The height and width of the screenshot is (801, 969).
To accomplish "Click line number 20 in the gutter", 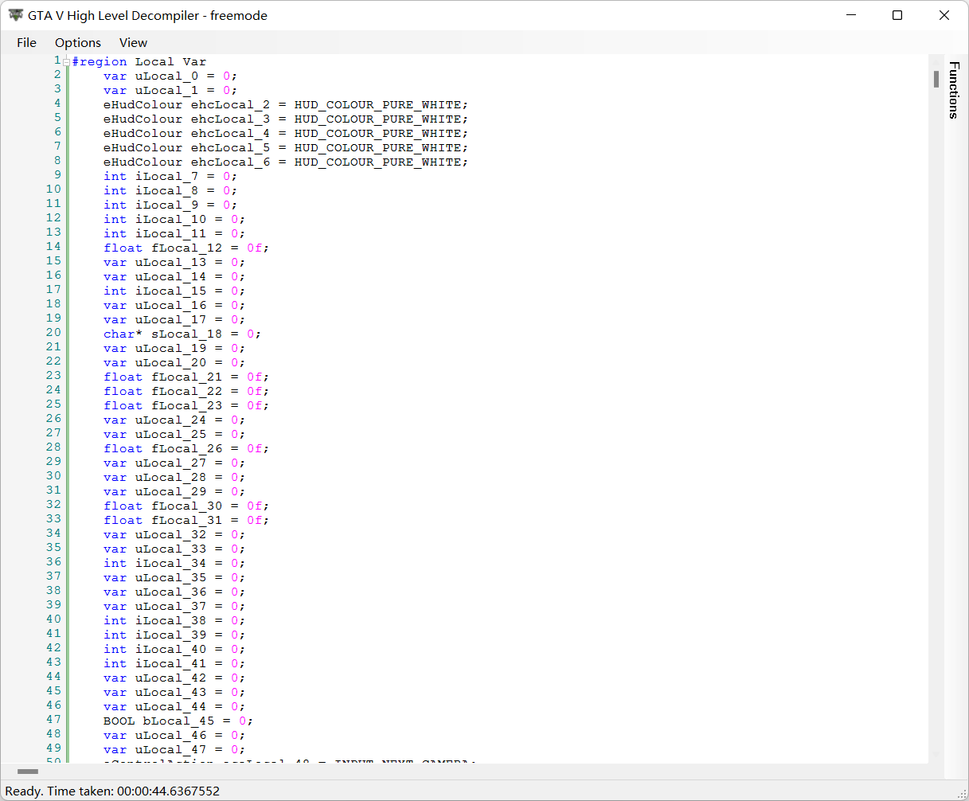I will point(53,333).
